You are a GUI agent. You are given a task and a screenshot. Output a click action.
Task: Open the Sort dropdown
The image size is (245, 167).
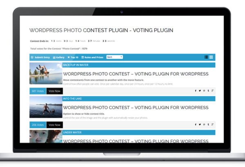tap(114, 57)
